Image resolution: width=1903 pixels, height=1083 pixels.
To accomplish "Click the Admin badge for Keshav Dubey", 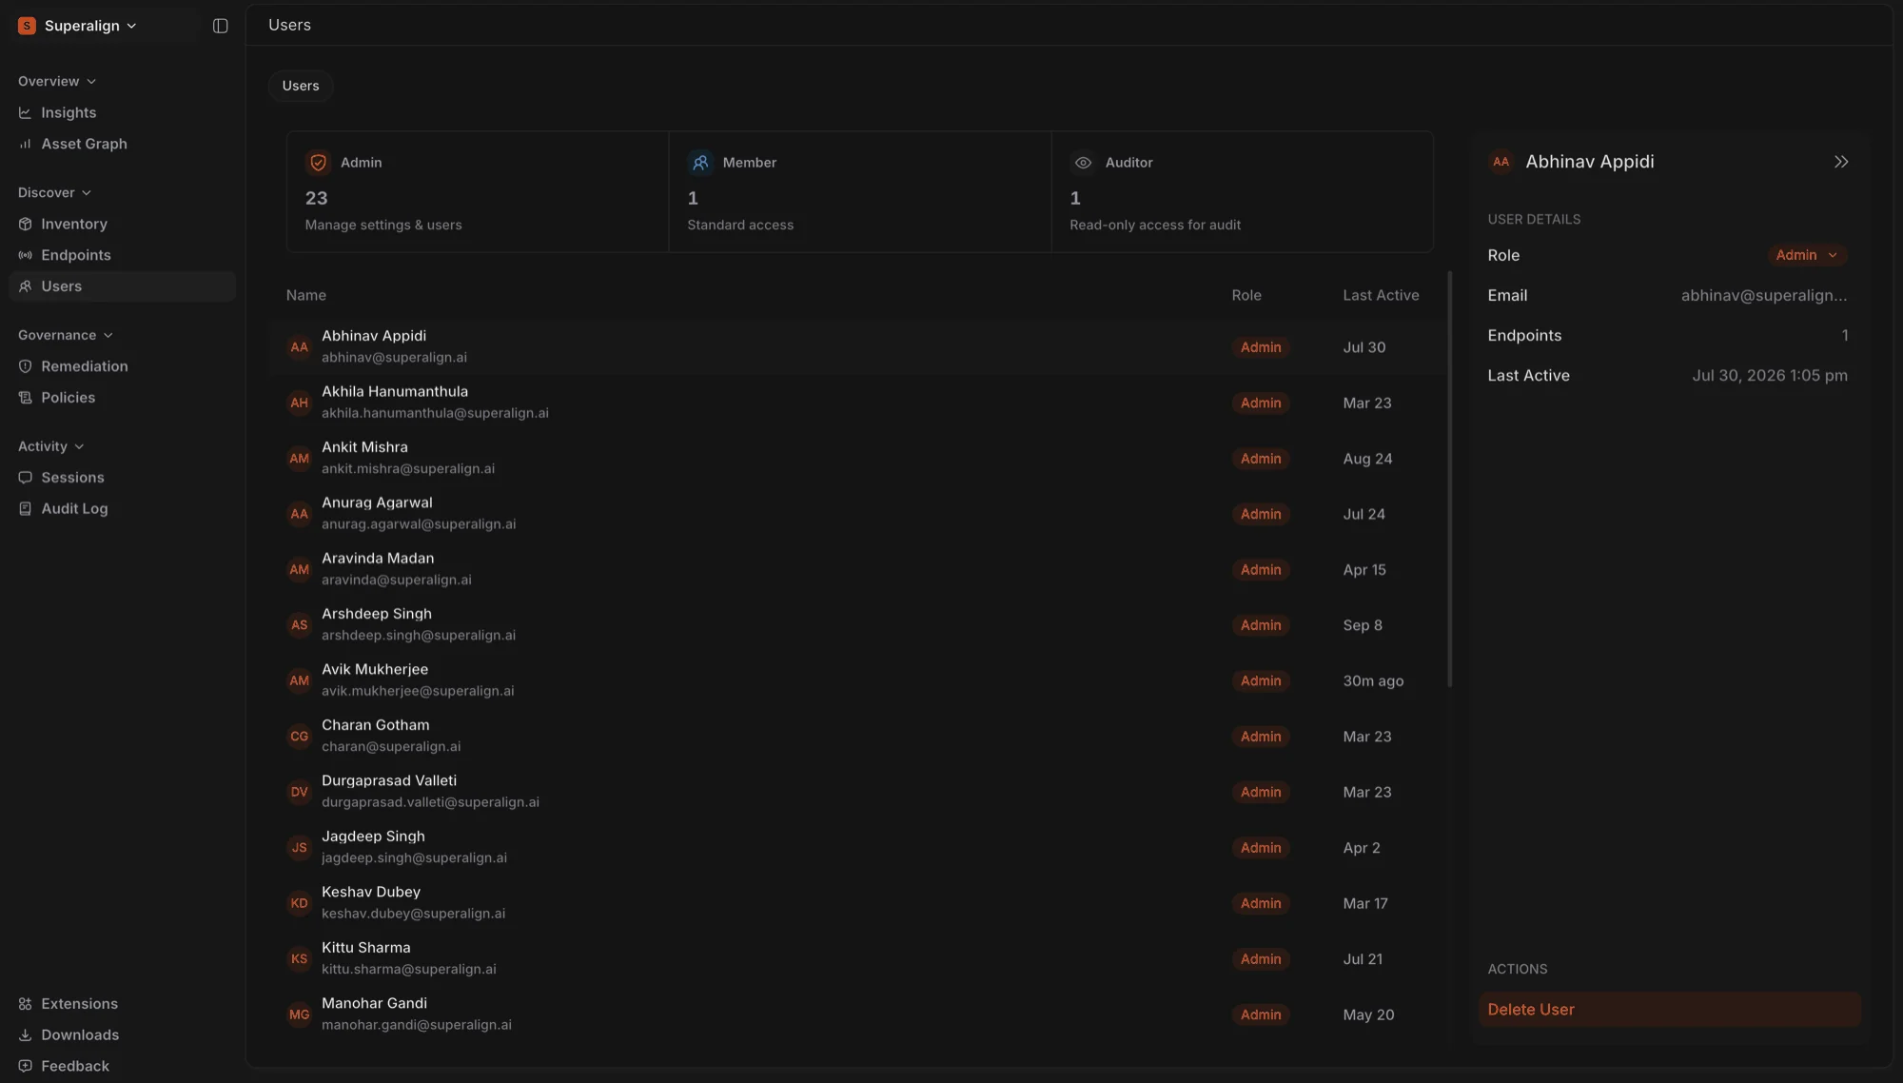I will (1261, 903).
